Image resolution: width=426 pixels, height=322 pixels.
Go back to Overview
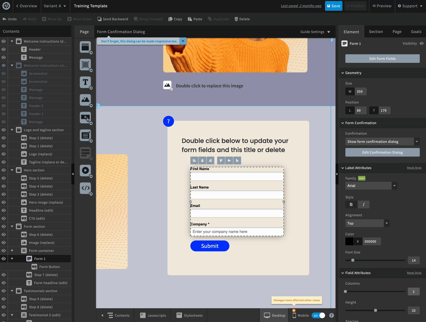tap(26, 6)
